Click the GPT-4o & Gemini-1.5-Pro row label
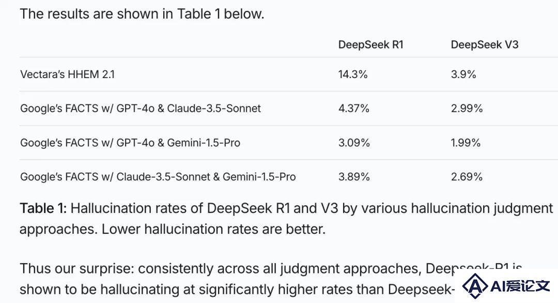558x303 pixels. (130, 142)
